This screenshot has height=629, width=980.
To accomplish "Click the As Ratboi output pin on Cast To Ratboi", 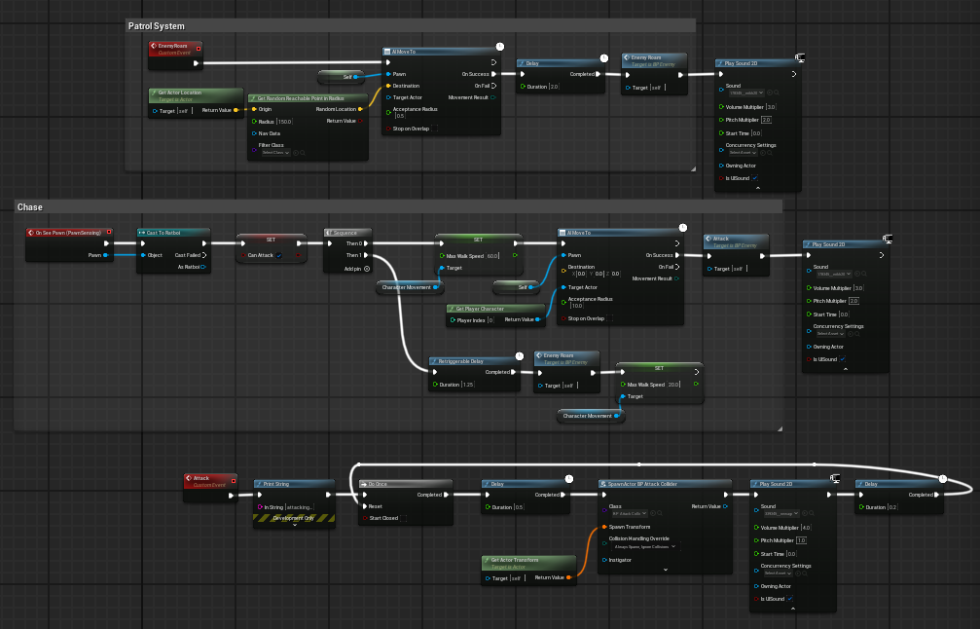I will (203, 267).
